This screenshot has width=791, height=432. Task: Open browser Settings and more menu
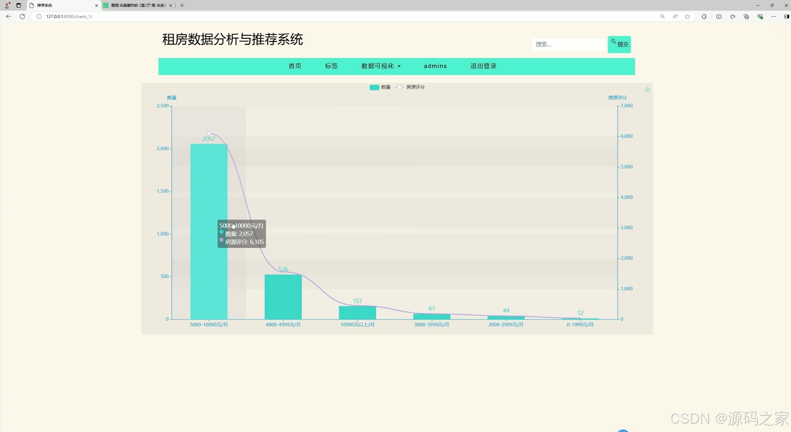[x=773, y=16]
